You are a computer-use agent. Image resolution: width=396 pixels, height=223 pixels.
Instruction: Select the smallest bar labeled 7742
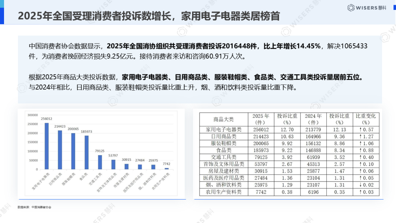(x=166, y=169)
